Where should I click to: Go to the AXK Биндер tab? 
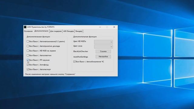[x=69, y=31]
